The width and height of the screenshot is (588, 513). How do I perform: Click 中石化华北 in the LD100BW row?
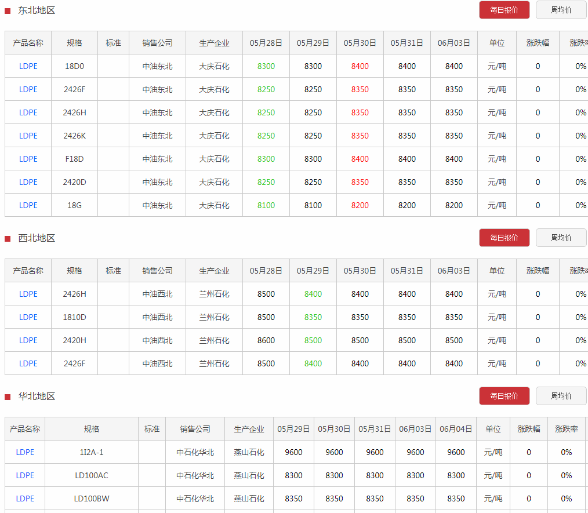click(x=195, y=499)
